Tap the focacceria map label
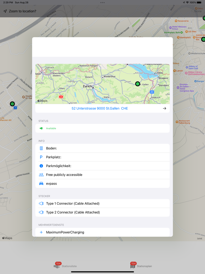The height and width of the screenshot is (274, 205). pos(182,21)
